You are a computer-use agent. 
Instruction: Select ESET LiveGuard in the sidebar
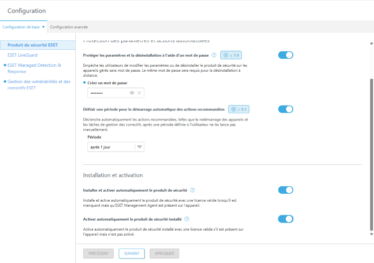point(22,55)
